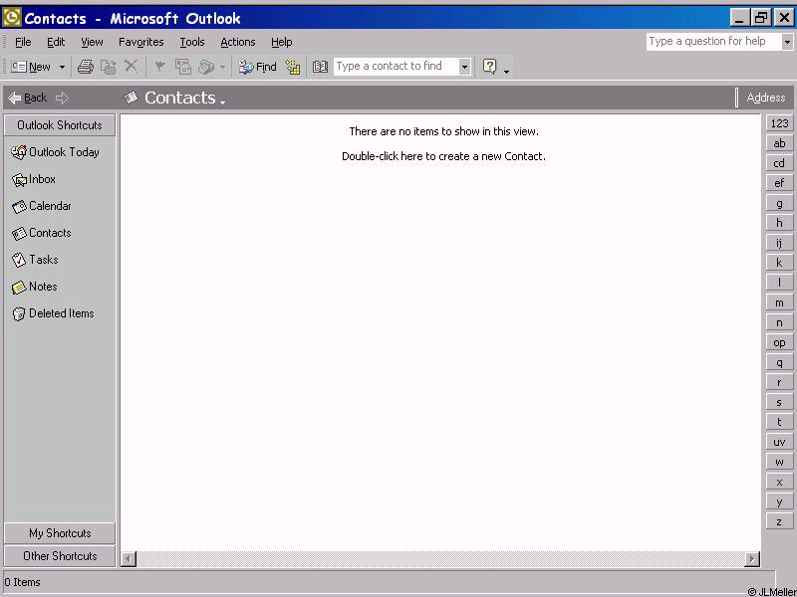Click the Print icon in the toolbar

(86, 67)
